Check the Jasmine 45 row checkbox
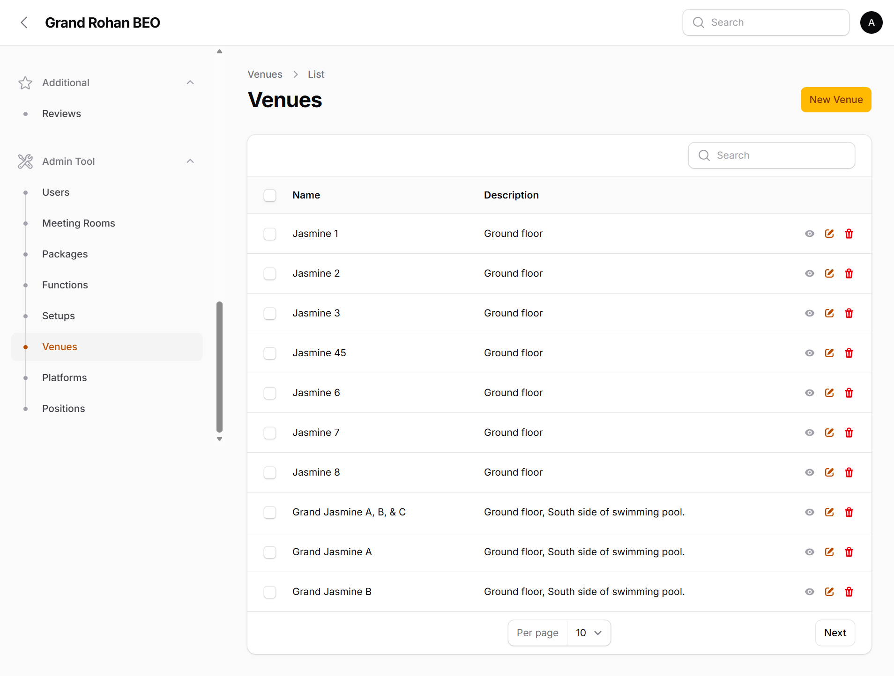This screenshot has height=676, width=894. coord(270,353)
